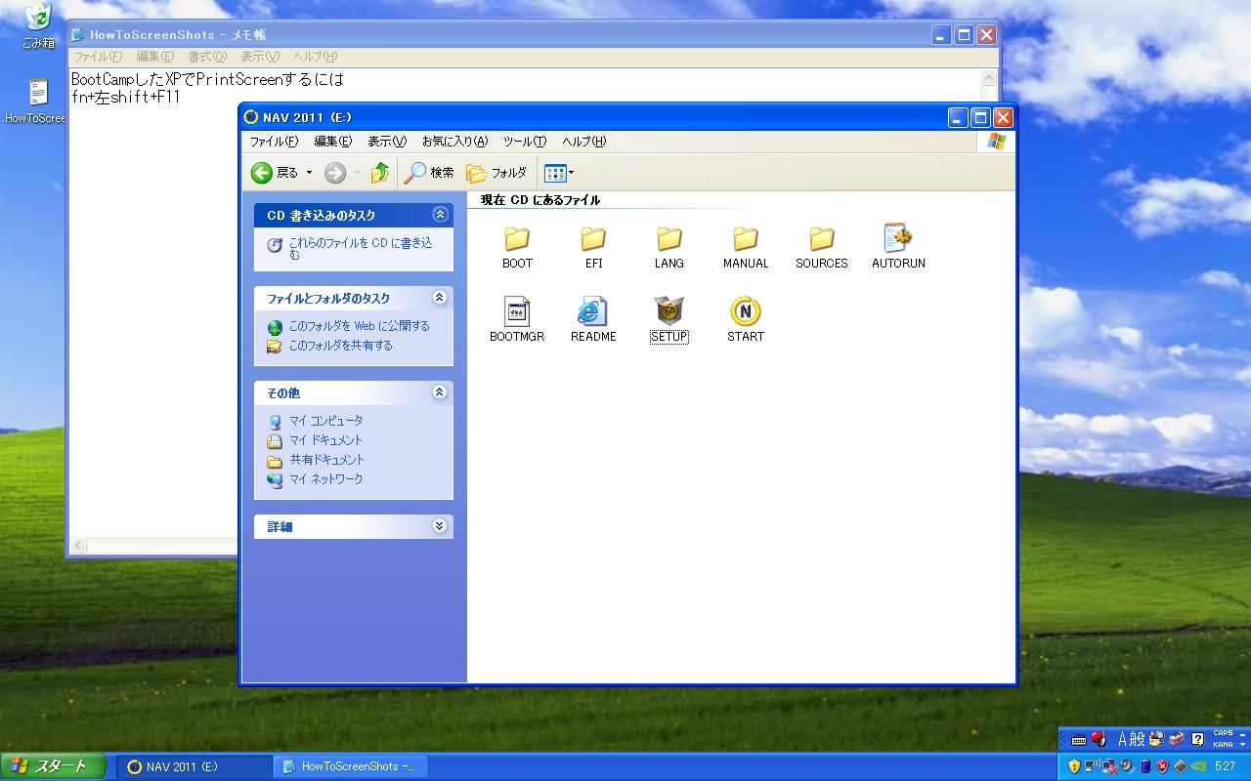Click the IME keyboard icon on language bar

1079,740
